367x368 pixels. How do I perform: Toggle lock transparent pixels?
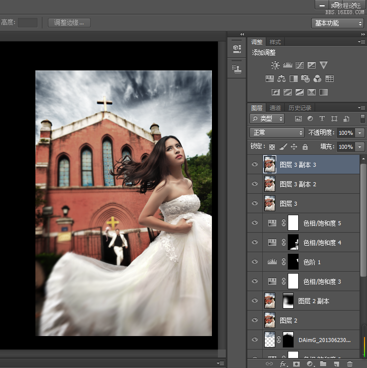pyautogui.click(x=272, y=147)
